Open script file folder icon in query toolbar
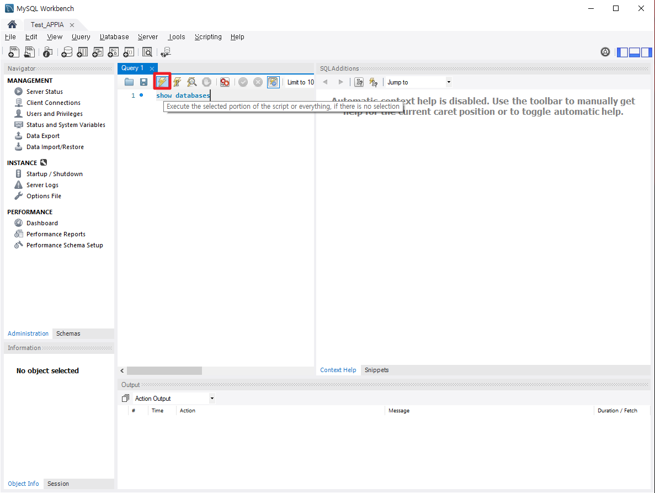Image resolution: width=655 pixels, height=493 pixels. (129, 82)
